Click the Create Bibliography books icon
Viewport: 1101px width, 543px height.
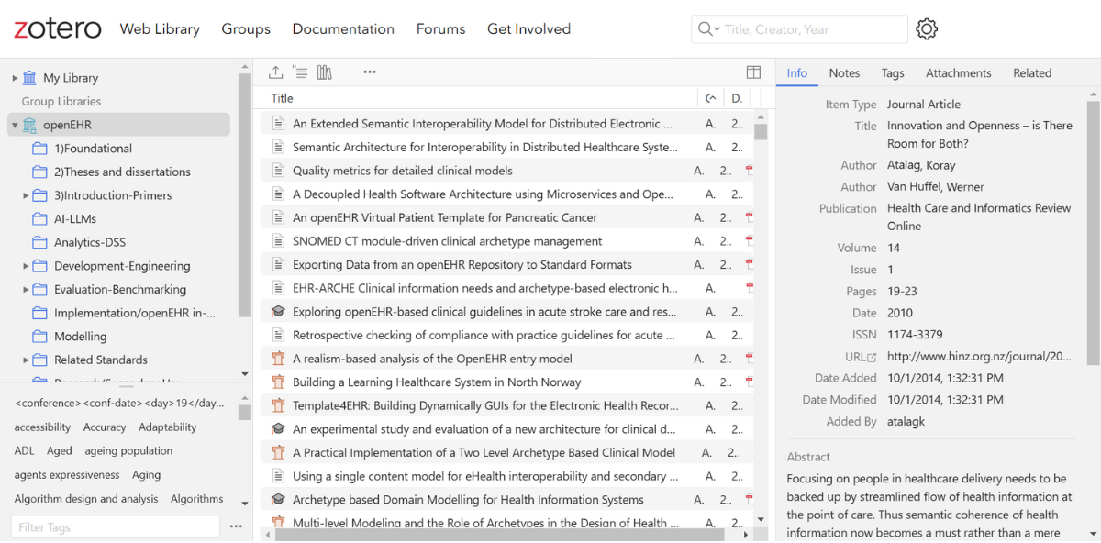pos(324,72)
